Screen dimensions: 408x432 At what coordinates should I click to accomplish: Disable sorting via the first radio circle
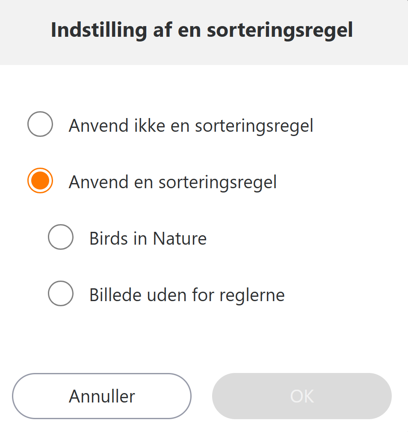pos(40,124)
